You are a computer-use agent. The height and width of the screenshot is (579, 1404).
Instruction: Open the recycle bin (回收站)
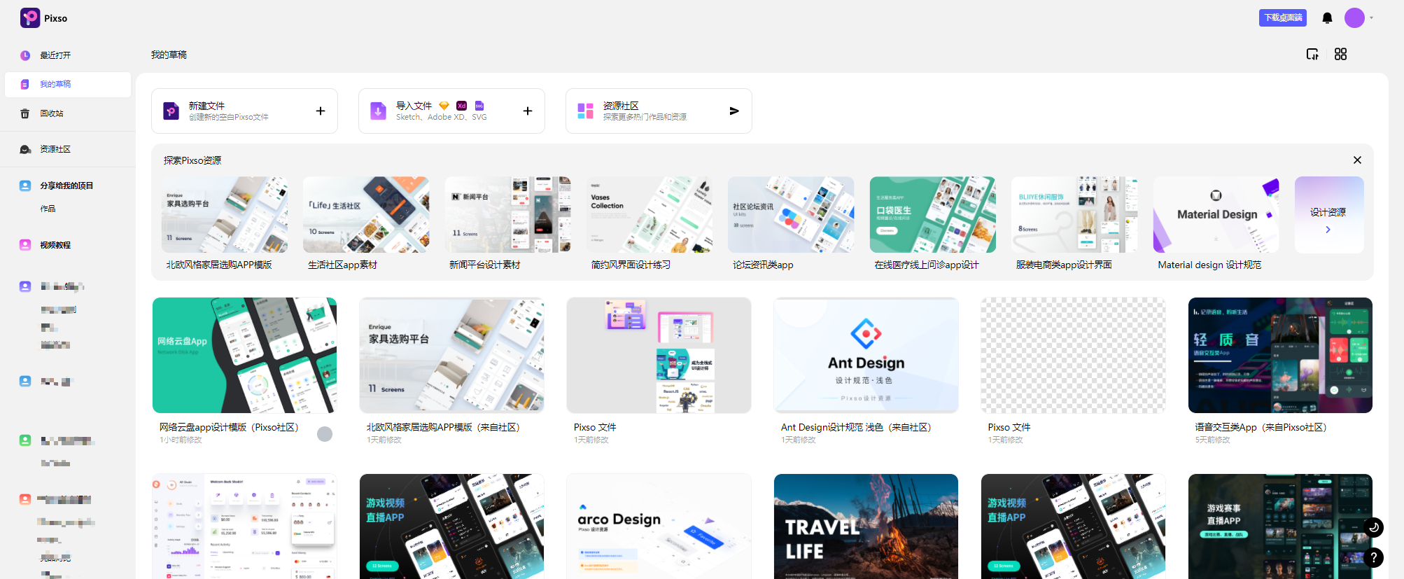click(52, 113)
